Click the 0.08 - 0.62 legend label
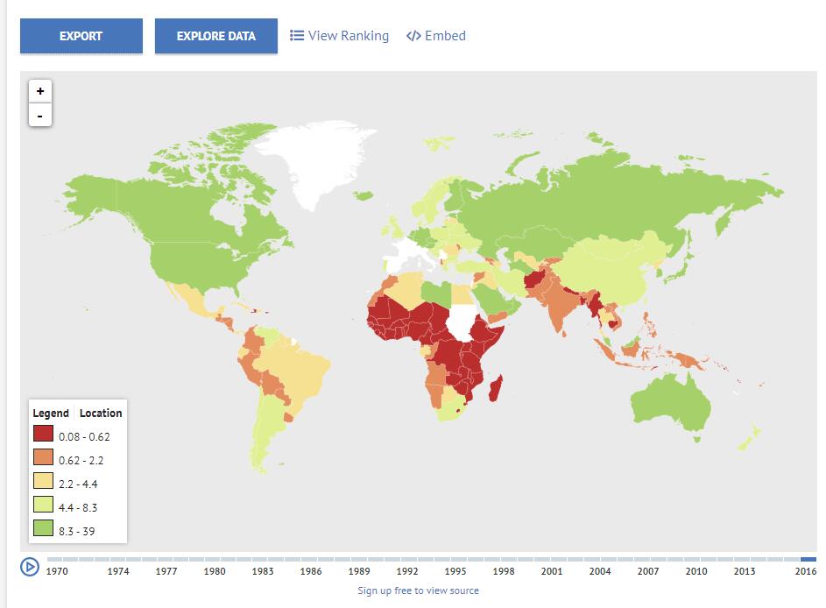The image size is (826, 608). pos(84,437)
